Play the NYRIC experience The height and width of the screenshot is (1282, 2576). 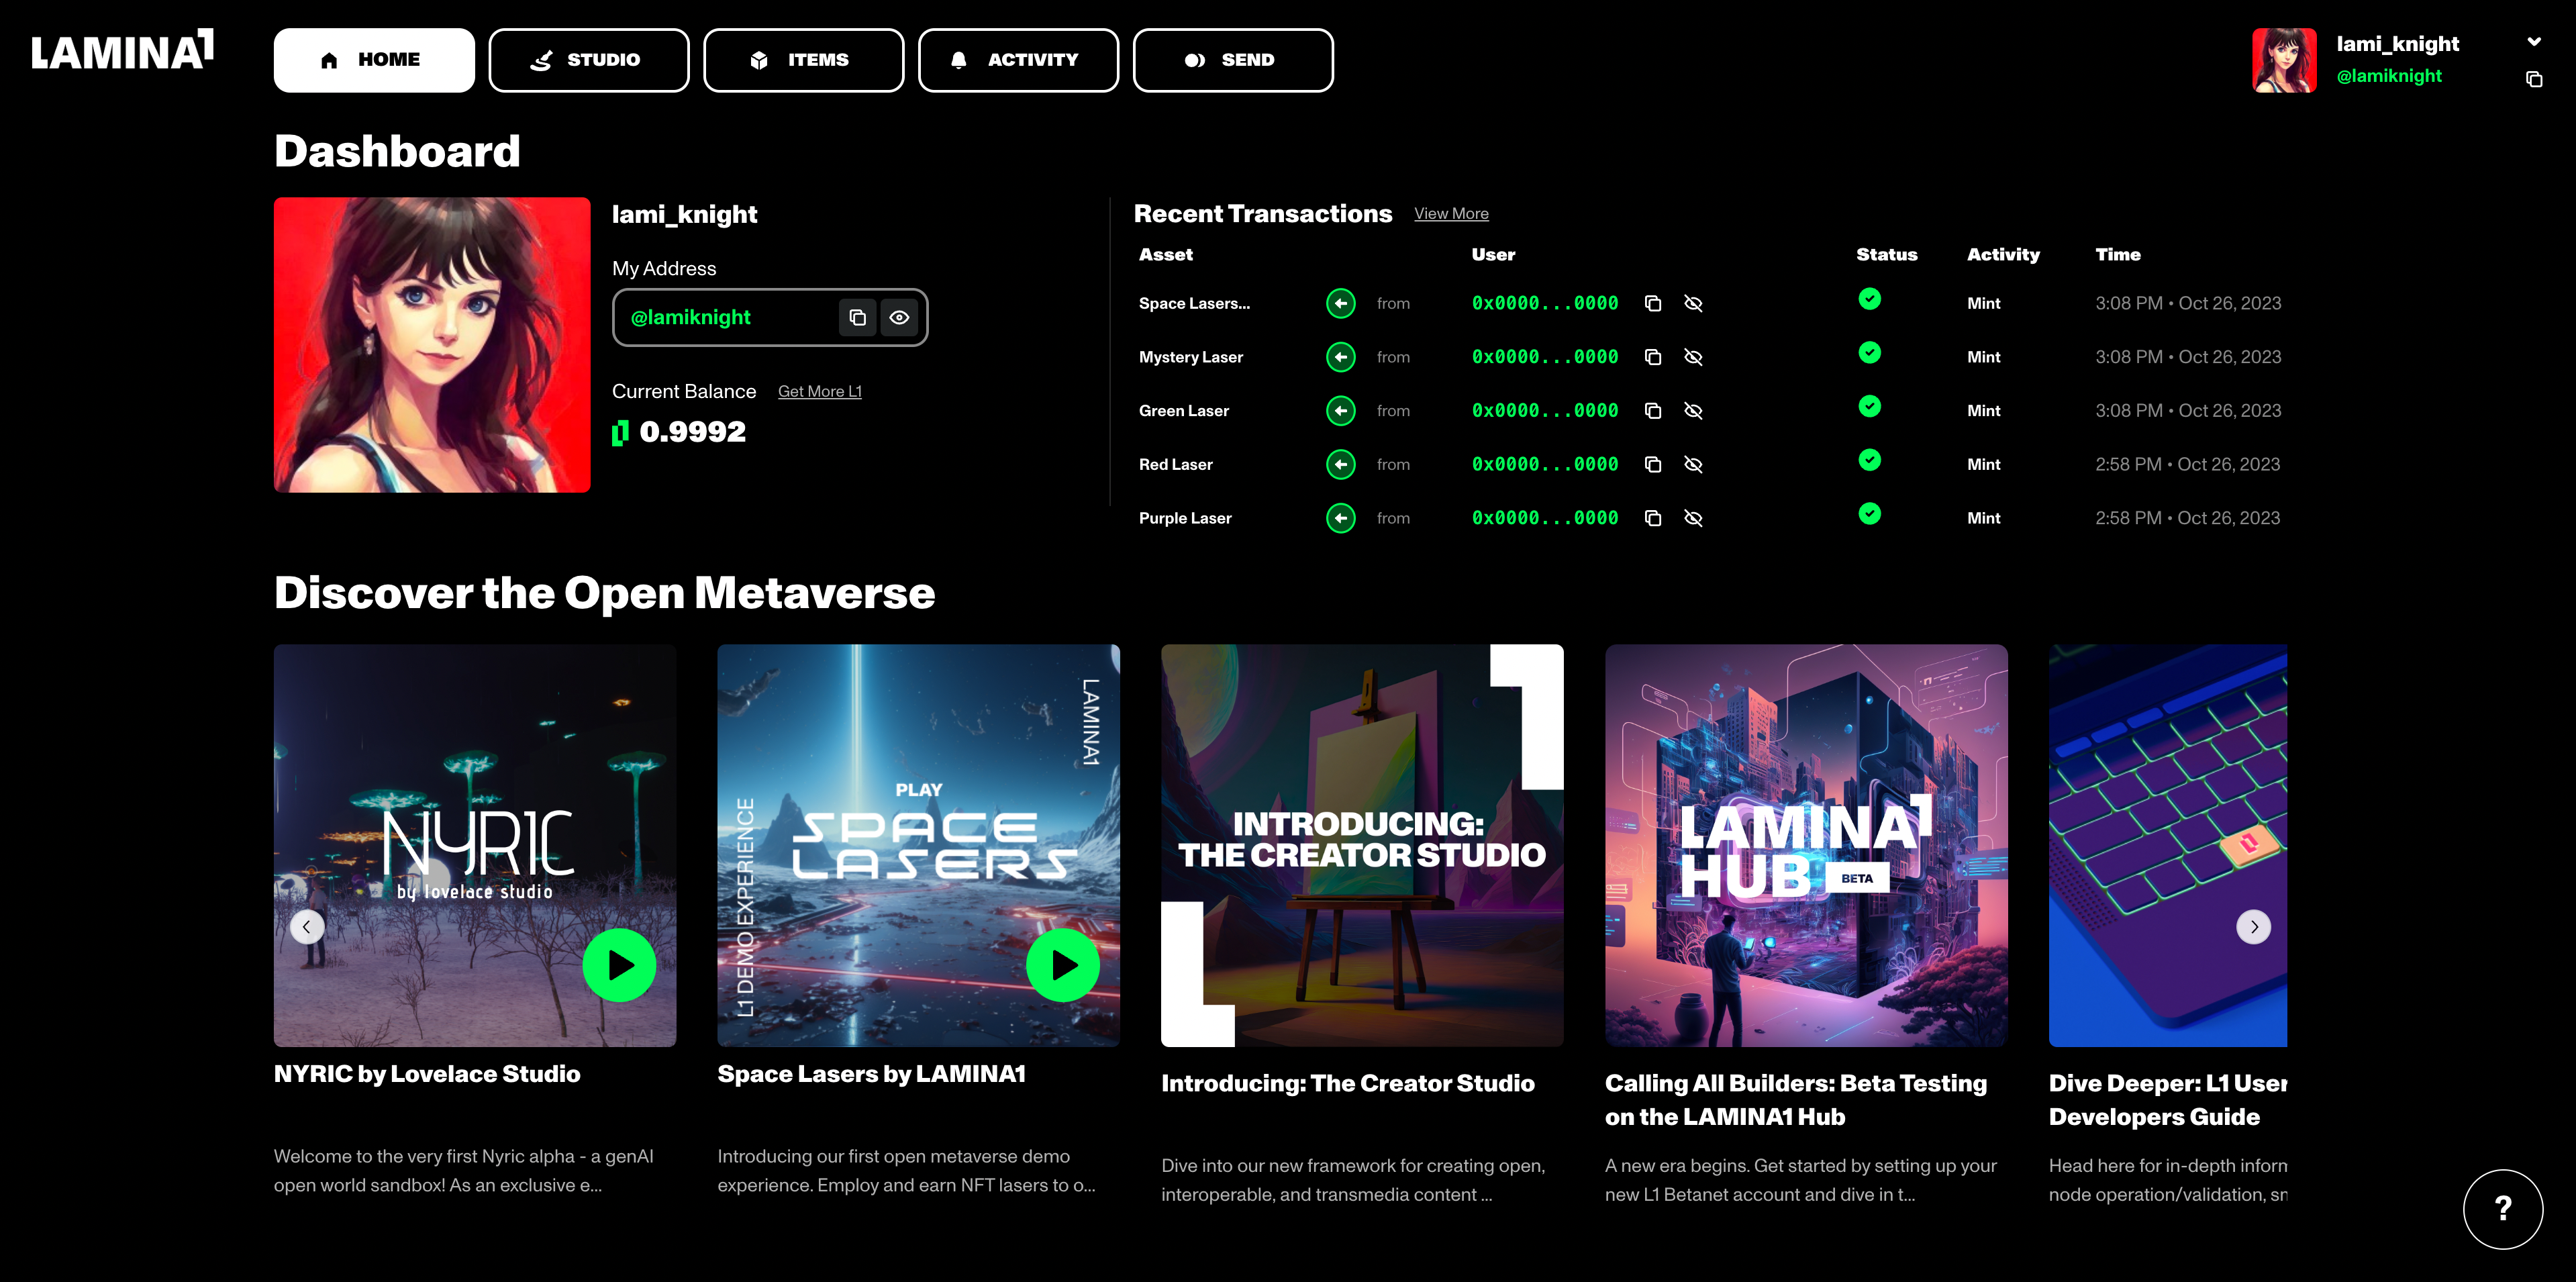(619, 965)
